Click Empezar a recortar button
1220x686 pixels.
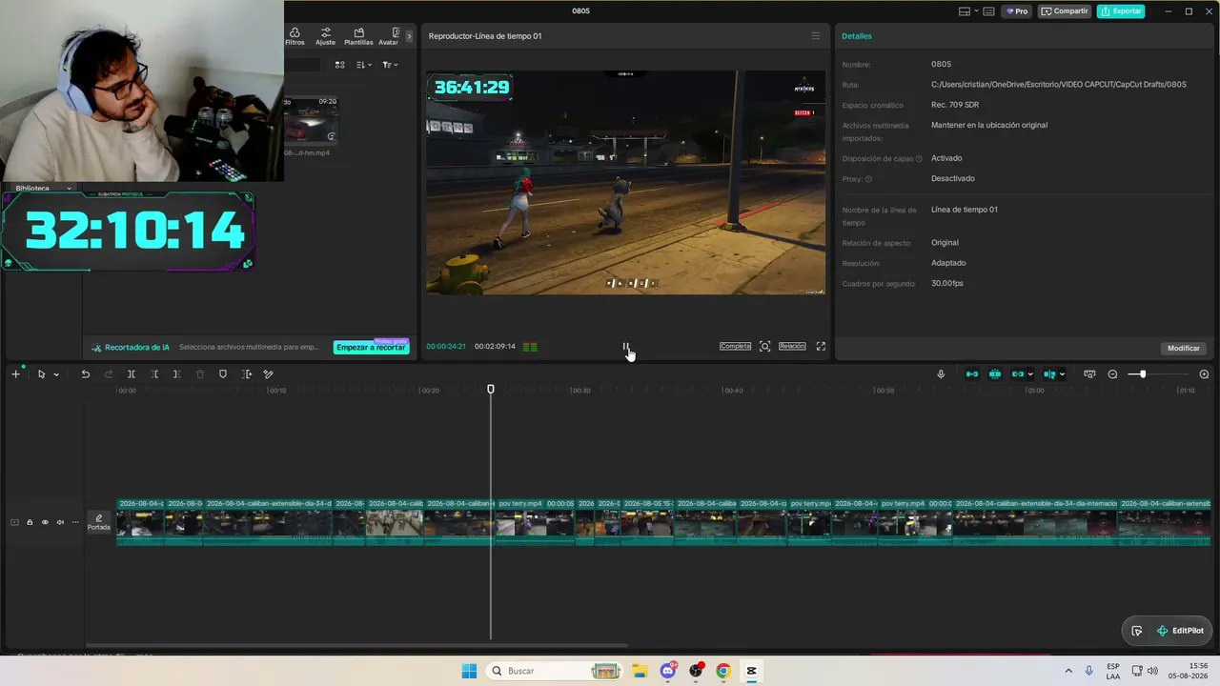click(371, 348)
